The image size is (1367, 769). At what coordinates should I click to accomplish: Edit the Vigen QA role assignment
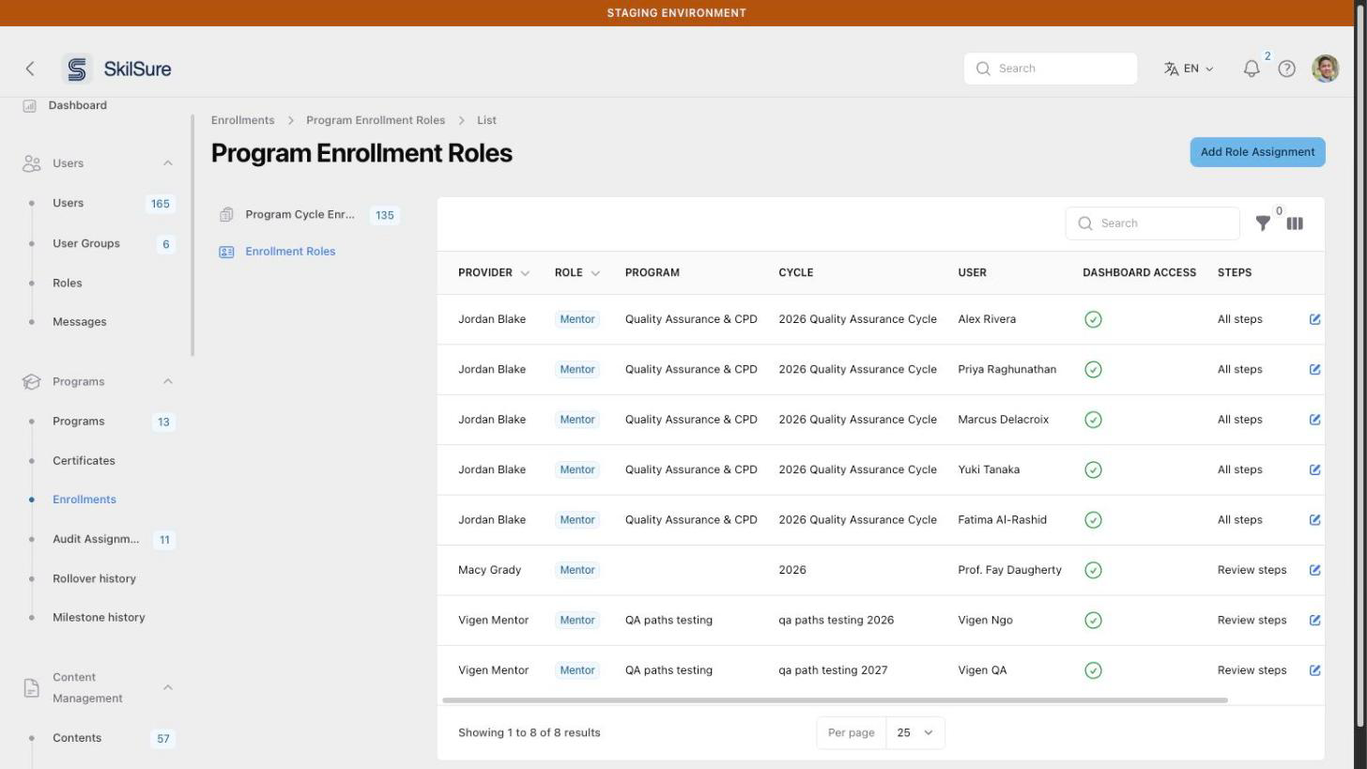click(x=1314, y=670)
